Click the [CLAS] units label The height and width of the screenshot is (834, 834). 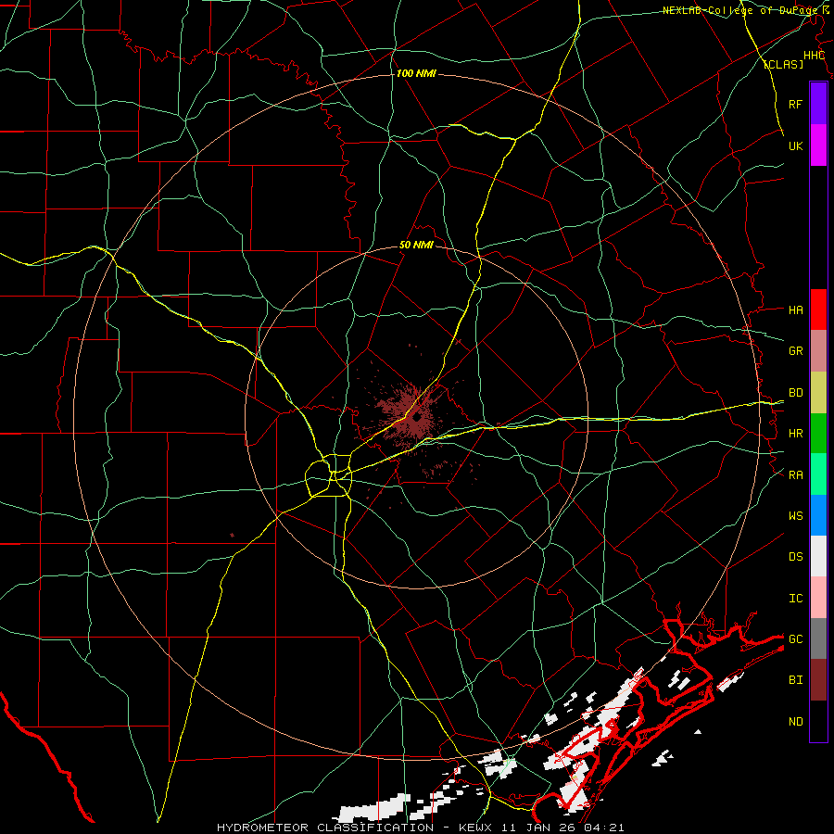[783, 64]
